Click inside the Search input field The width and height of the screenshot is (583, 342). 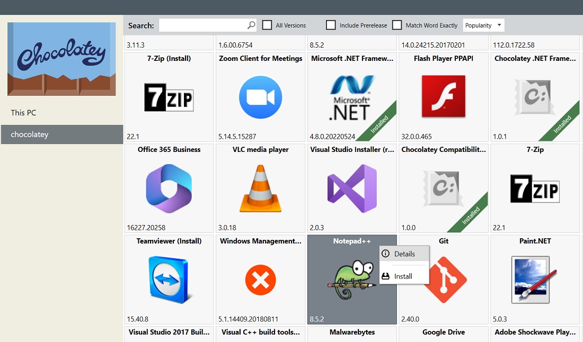click(204, 25)
